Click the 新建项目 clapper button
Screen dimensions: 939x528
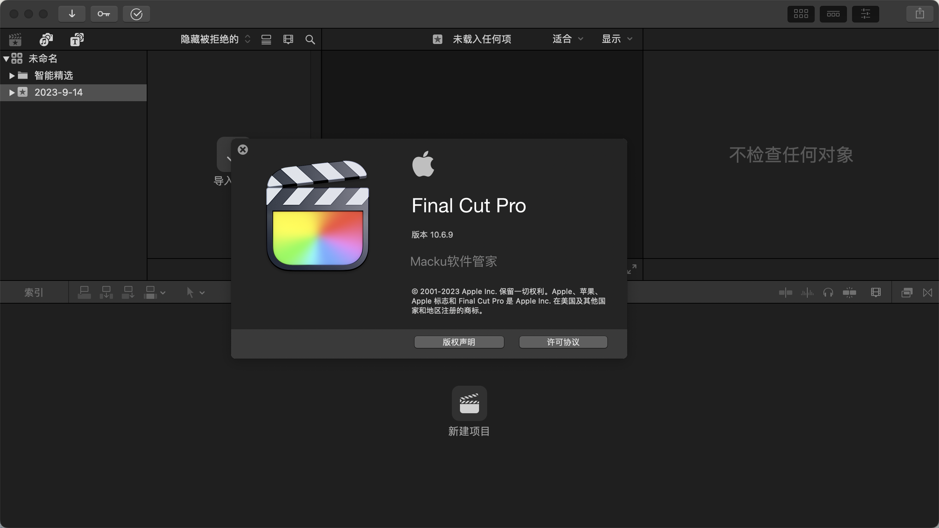point(469,403)
